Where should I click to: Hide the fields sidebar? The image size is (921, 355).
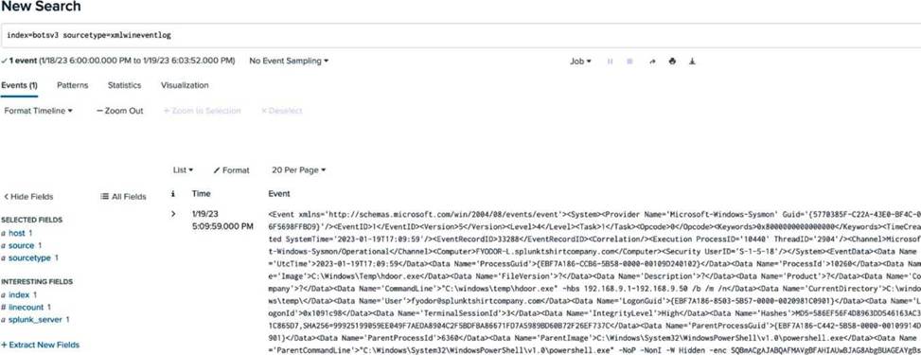tap(28, 196)
